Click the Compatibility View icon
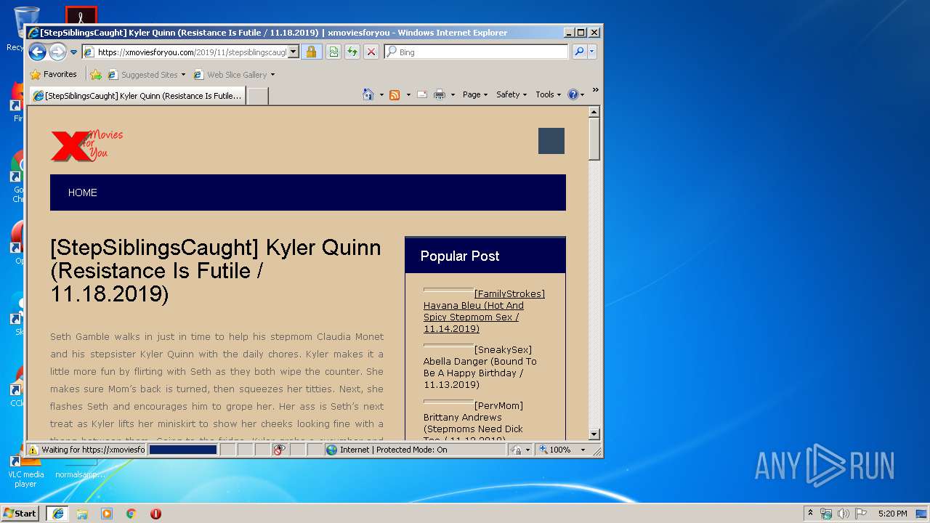 point(333,52)
